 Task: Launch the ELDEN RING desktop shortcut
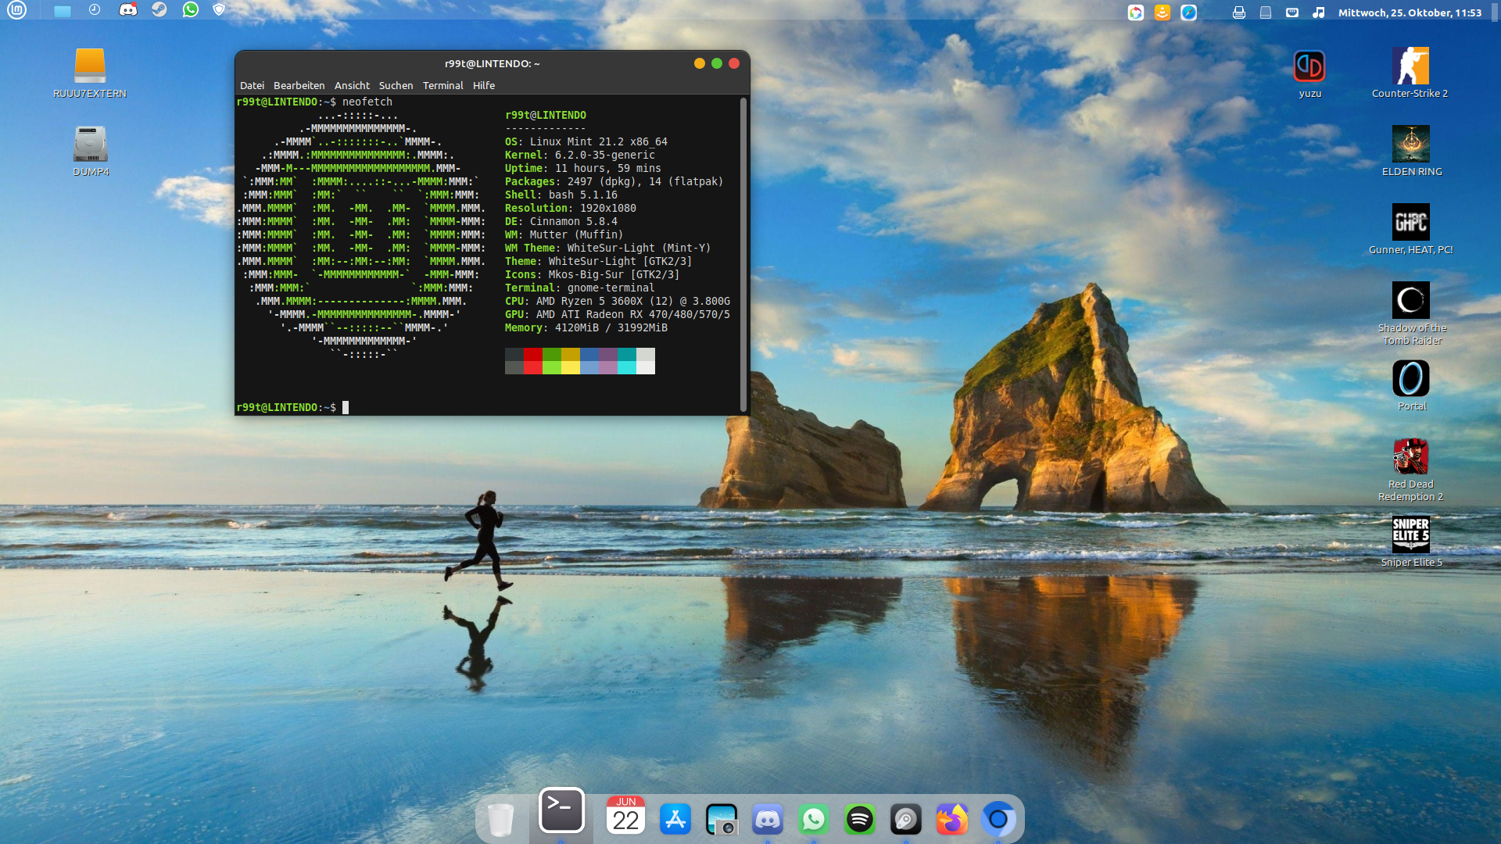click(x=1410, y=145)
